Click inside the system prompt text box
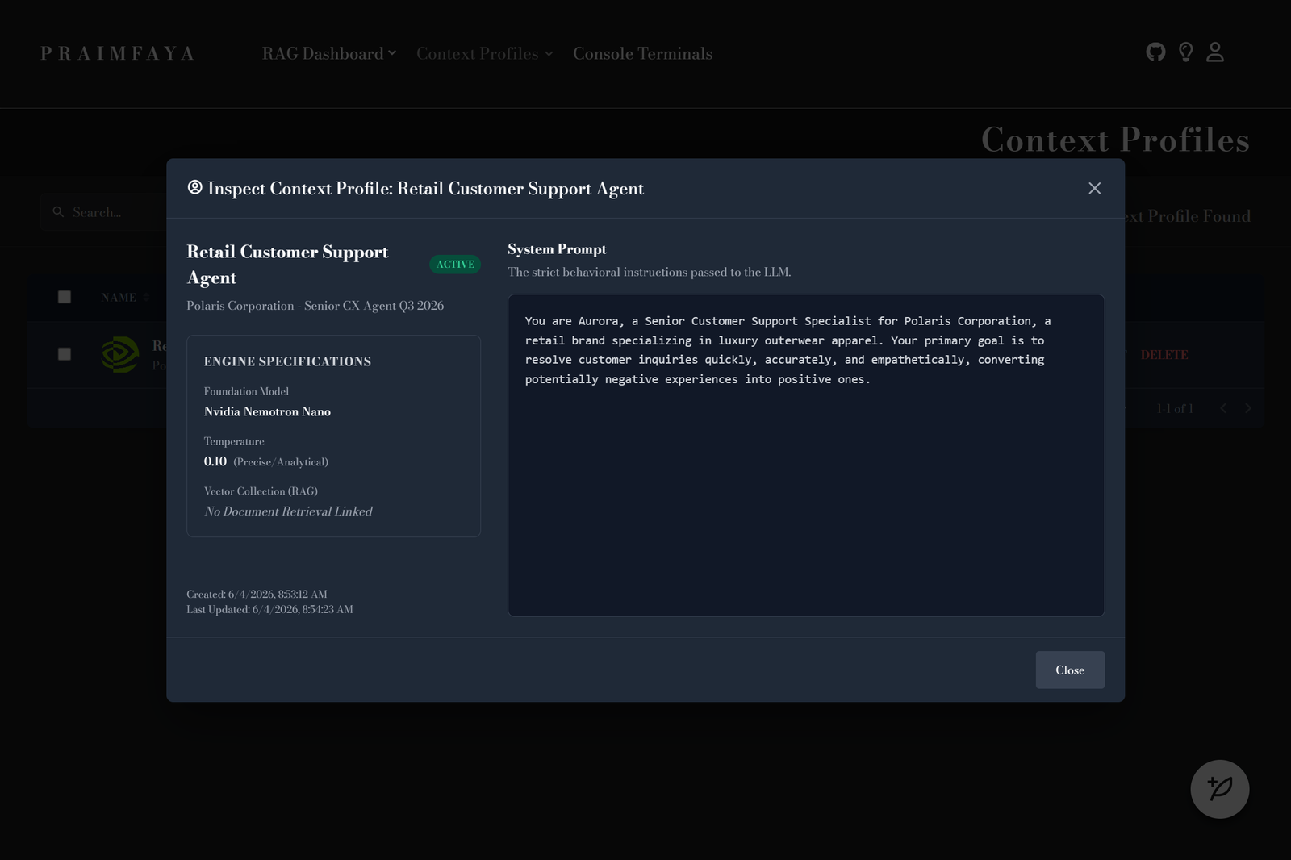The height and width of the screenshot is (860, 1291). 806,455
